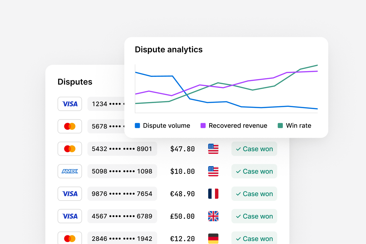
Task: Toggle the Dispute volume series in the legend
Action: coord(162,125)
